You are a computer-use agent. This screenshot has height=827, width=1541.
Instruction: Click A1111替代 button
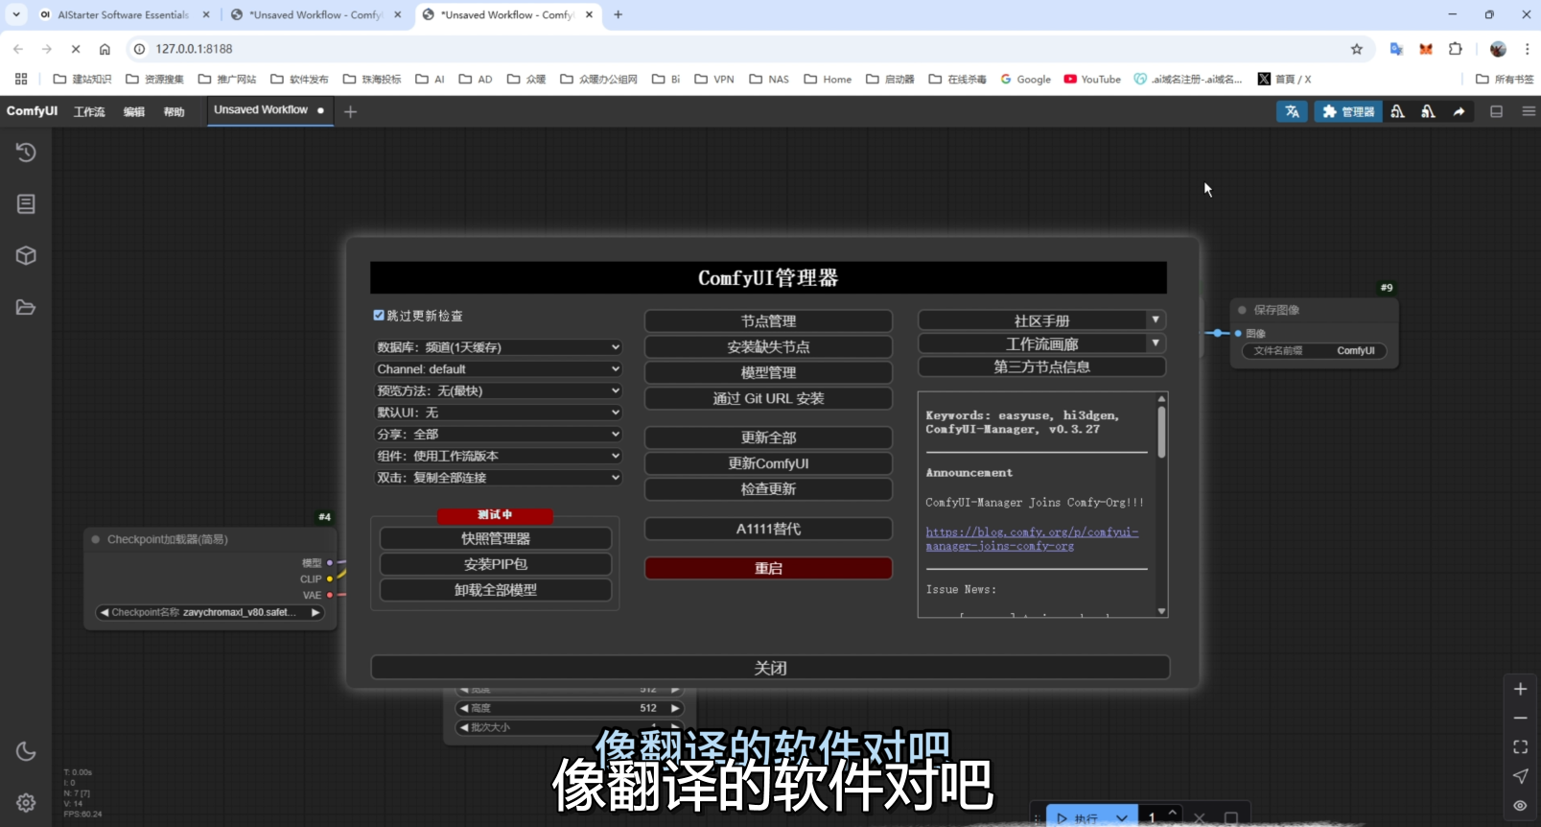pyautogui.click(x=768, y=529)
